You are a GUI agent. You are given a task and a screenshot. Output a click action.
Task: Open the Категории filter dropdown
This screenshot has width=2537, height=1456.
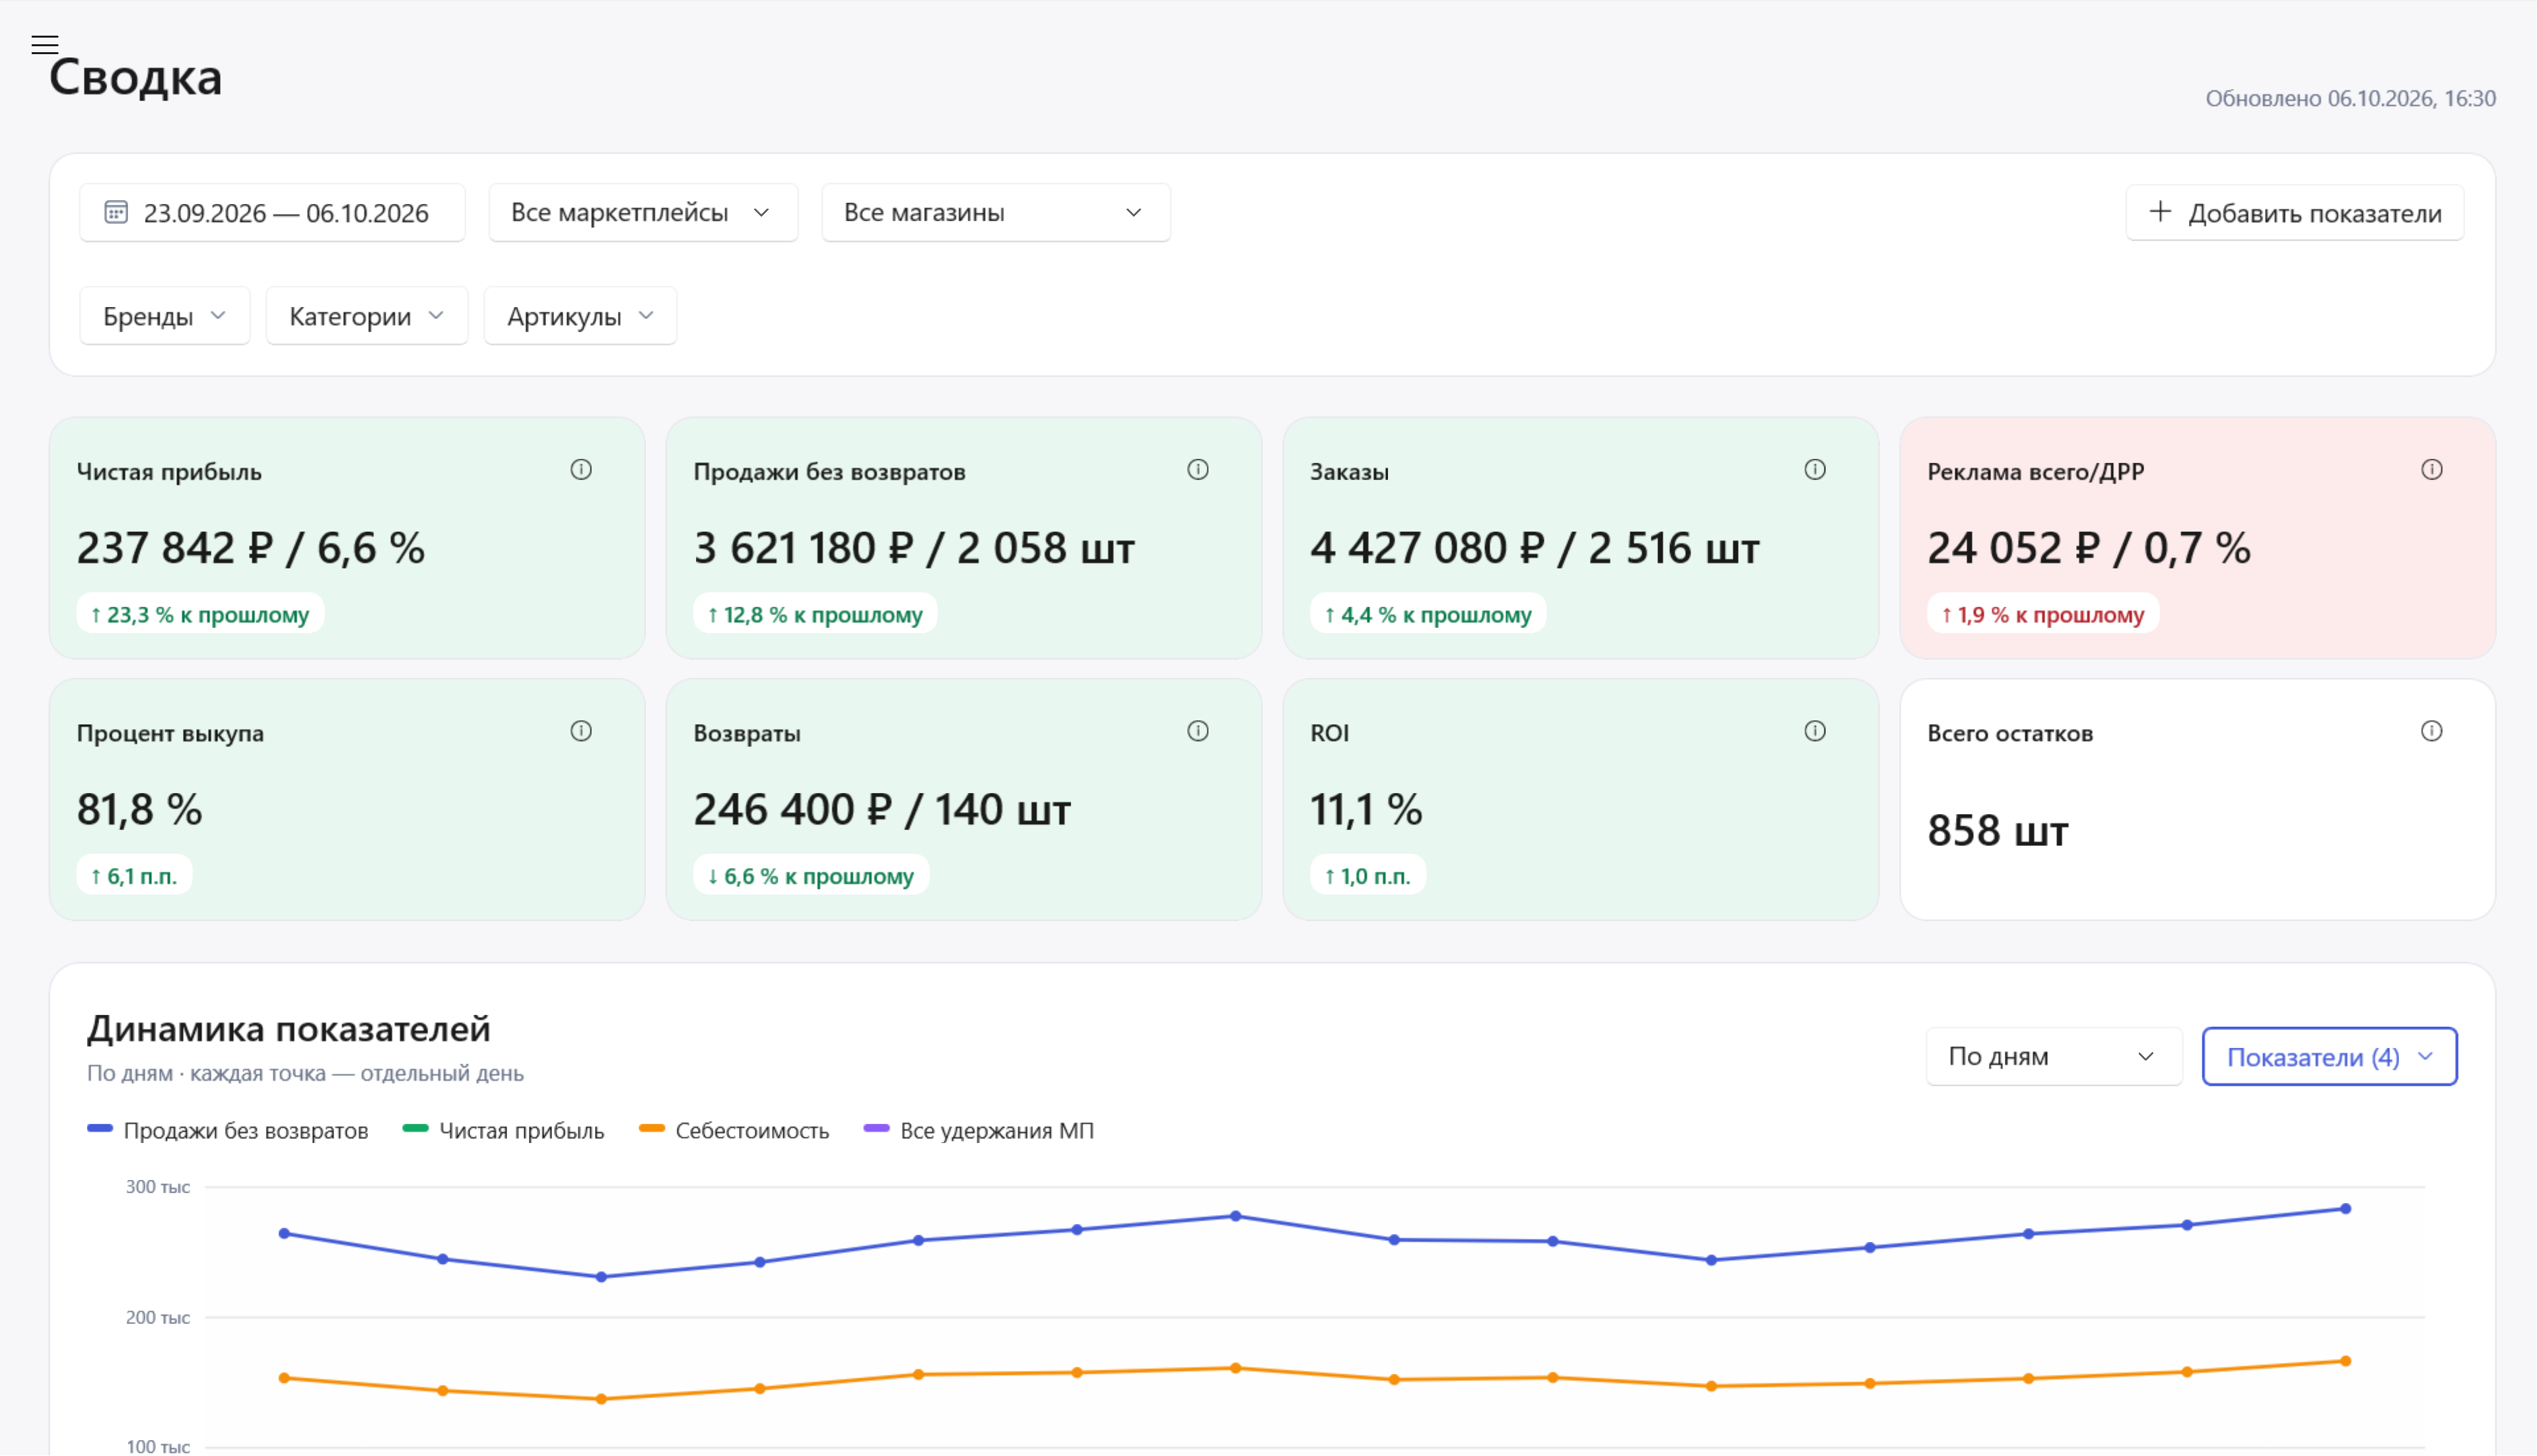[x=367, y=316]
